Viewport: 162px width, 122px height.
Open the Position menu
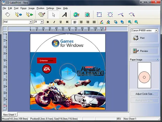(40, 8)
